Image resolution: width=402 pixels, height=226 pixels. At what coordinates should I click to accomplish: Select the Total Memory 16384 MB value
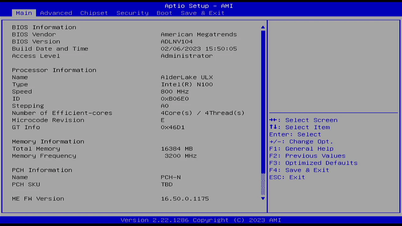coord(177,149)
